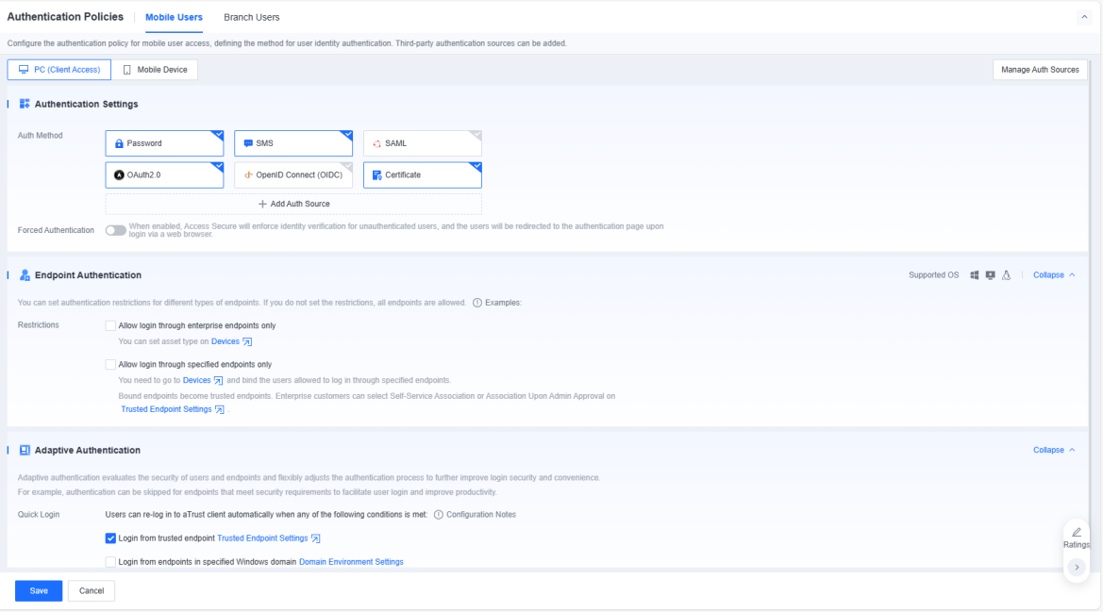
Task: Click the plus icon in Add Auth Source
Action: pos(262,204)
